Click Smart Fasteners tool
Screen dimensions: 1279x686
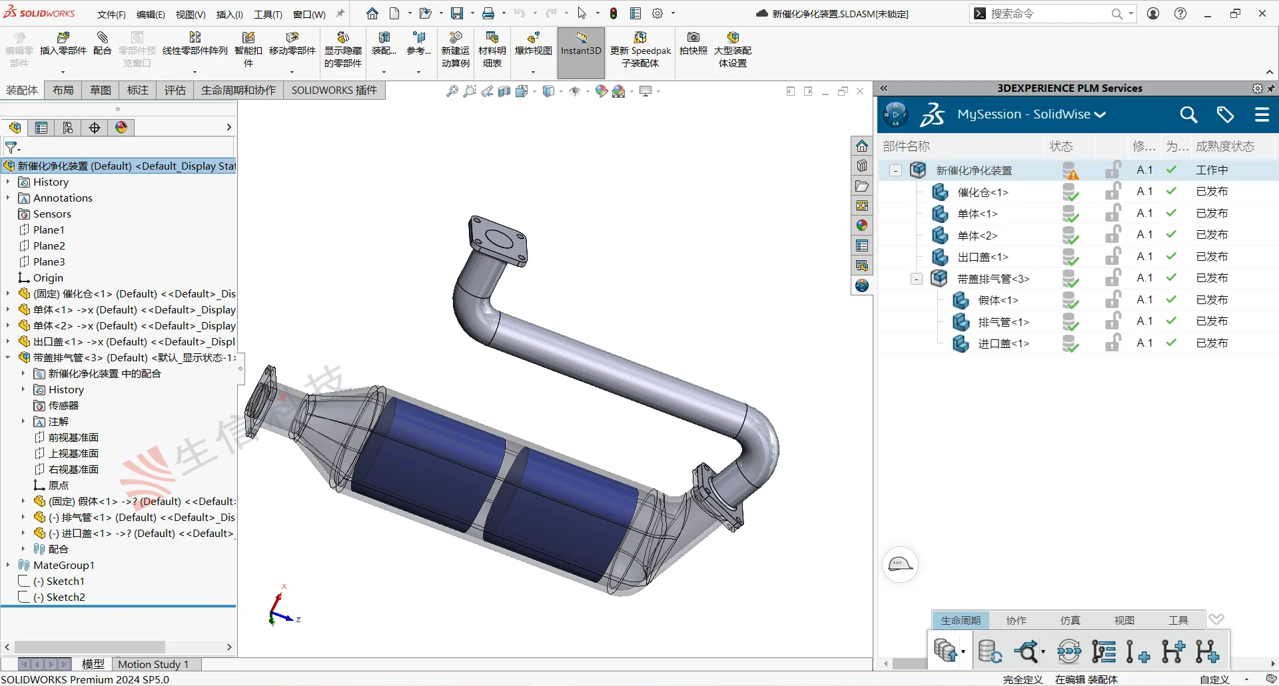click(x=248, y=49)
